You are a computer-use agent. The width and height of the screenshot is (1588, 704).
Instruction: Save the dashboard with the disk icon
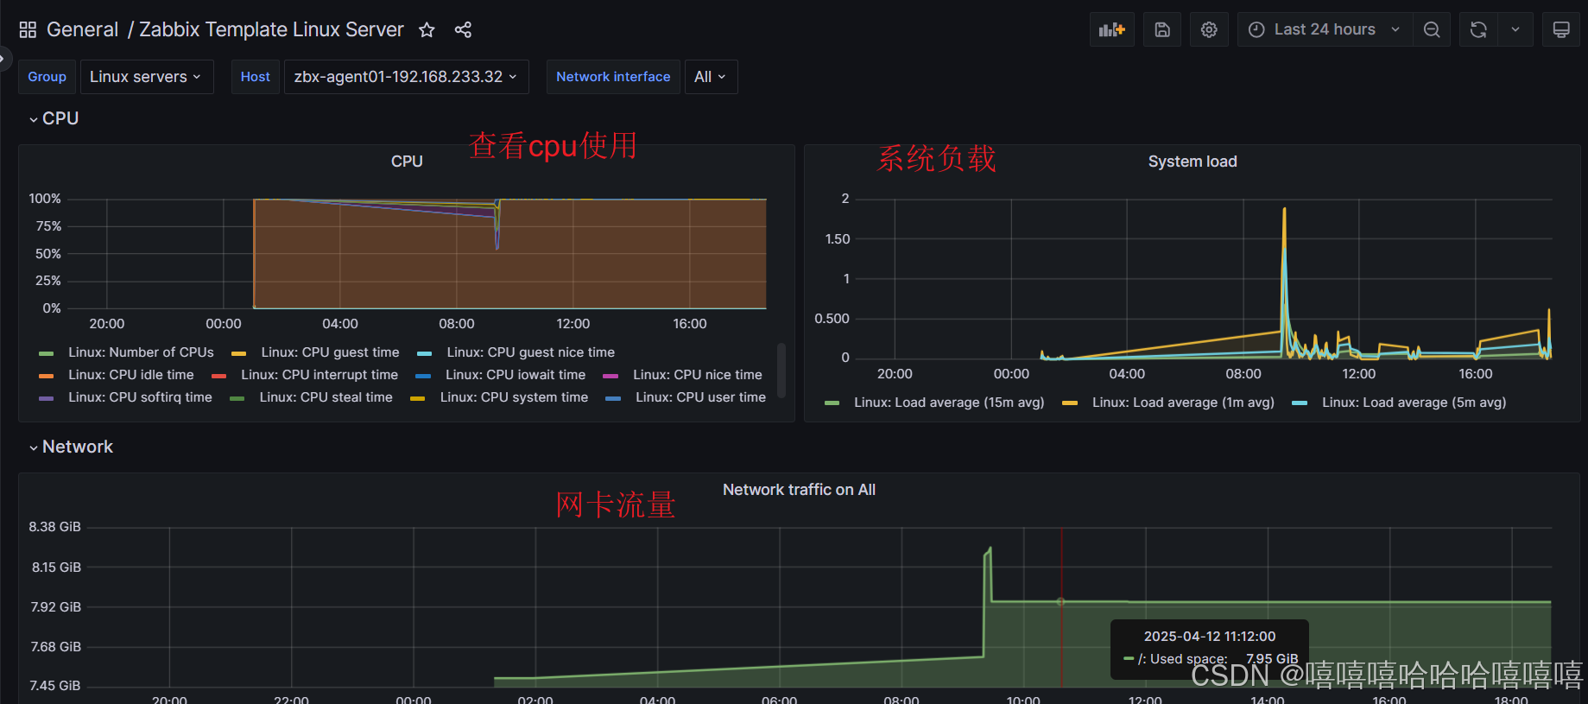click(1162, 29)
